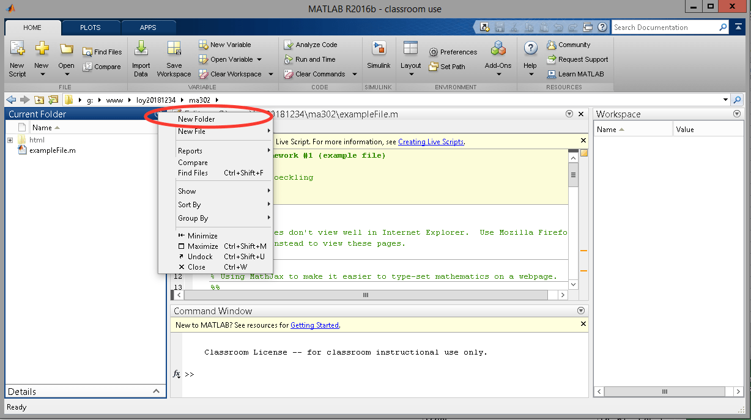This screenshot has height=420, width=751.
Task: Click the search magnifier at address bar end
Action: pyautogui.click(x=738, y=100)
